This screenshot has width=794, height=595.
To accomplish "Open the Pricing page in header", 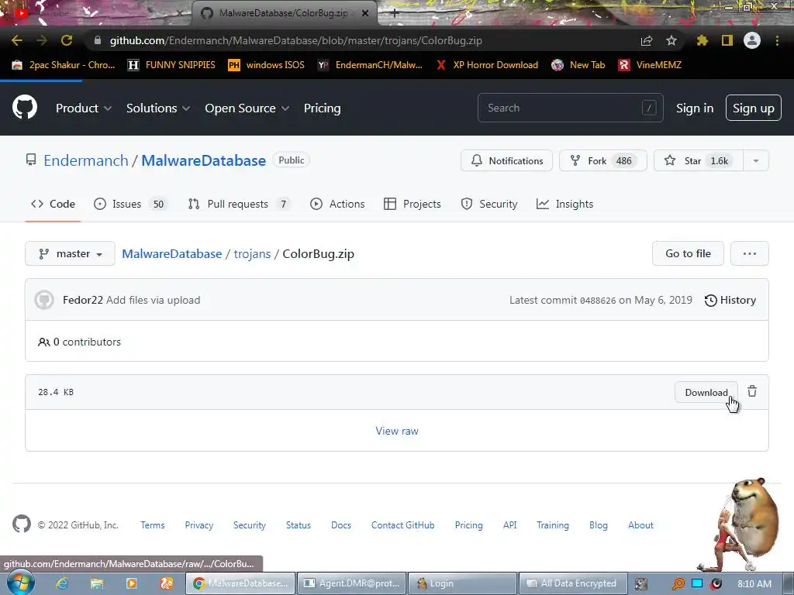I will 322,108.
